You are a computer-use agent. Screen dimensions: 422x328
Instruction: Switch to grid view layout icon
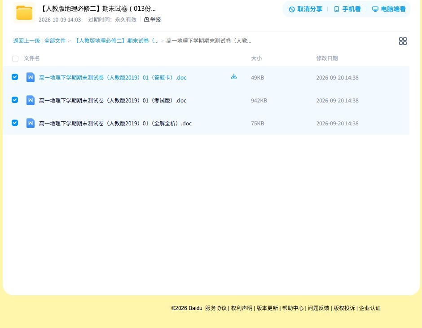(403, 41)
